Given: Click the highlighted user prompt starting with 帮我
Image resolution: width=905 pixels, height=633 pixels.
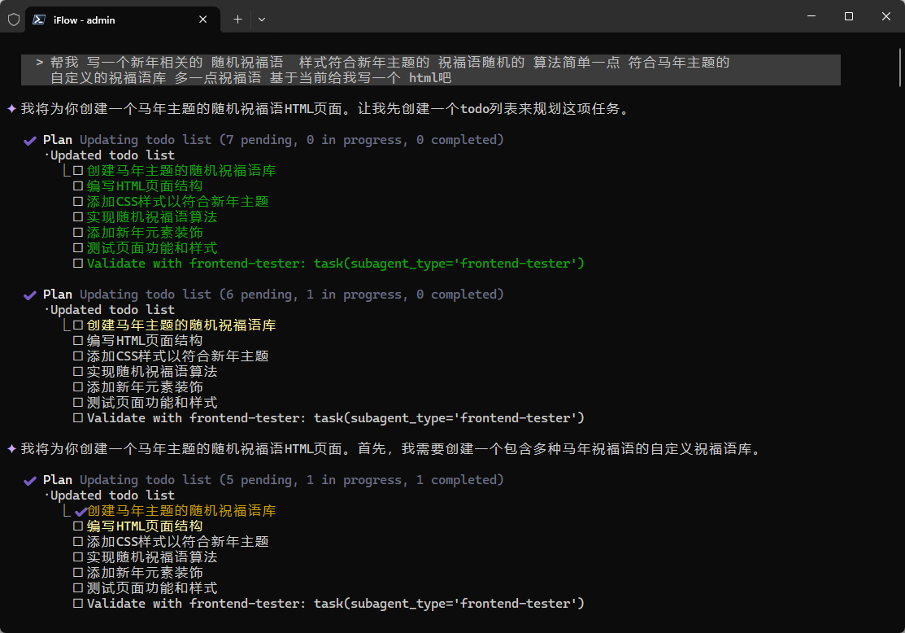Looking at the screenshot, I should tap(390, 70).
